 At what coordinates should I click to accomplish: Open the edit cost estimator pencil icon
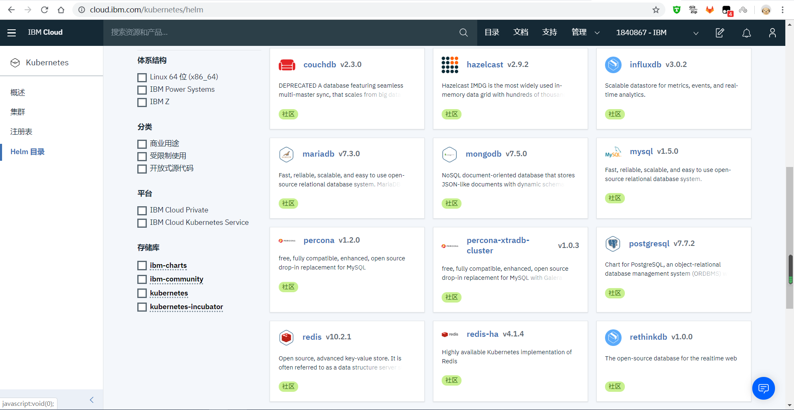(720, 33)
